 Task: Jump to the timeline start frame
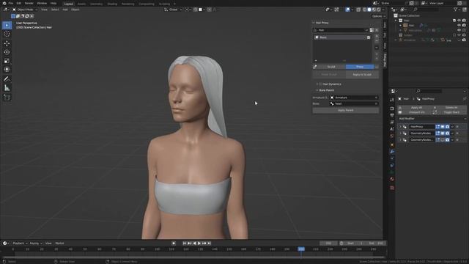[x=185, y=243]
